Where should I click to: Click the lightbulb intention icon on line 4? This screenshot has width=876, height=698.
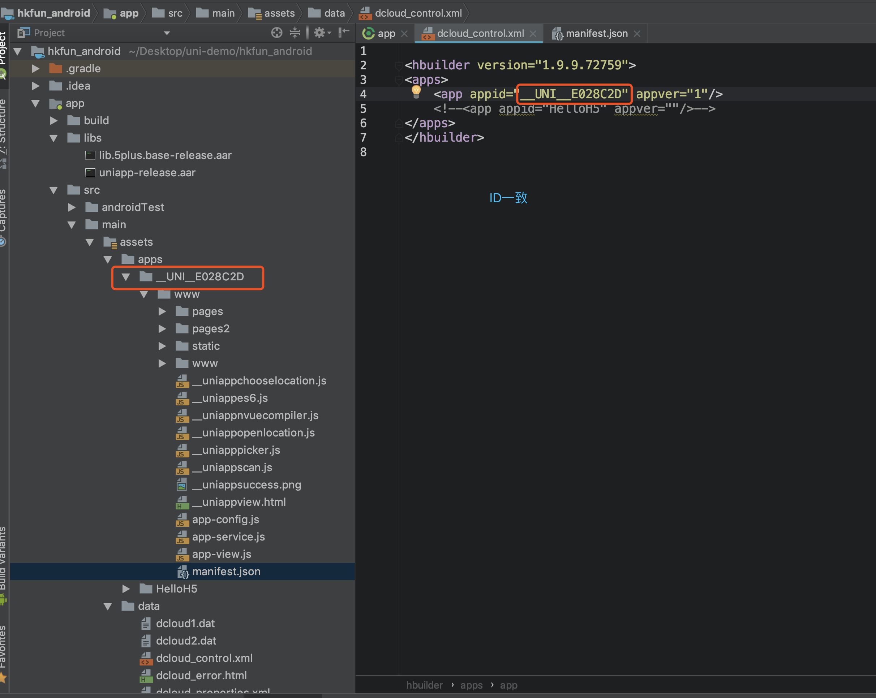pyautogui.click(x=416, y=92)
